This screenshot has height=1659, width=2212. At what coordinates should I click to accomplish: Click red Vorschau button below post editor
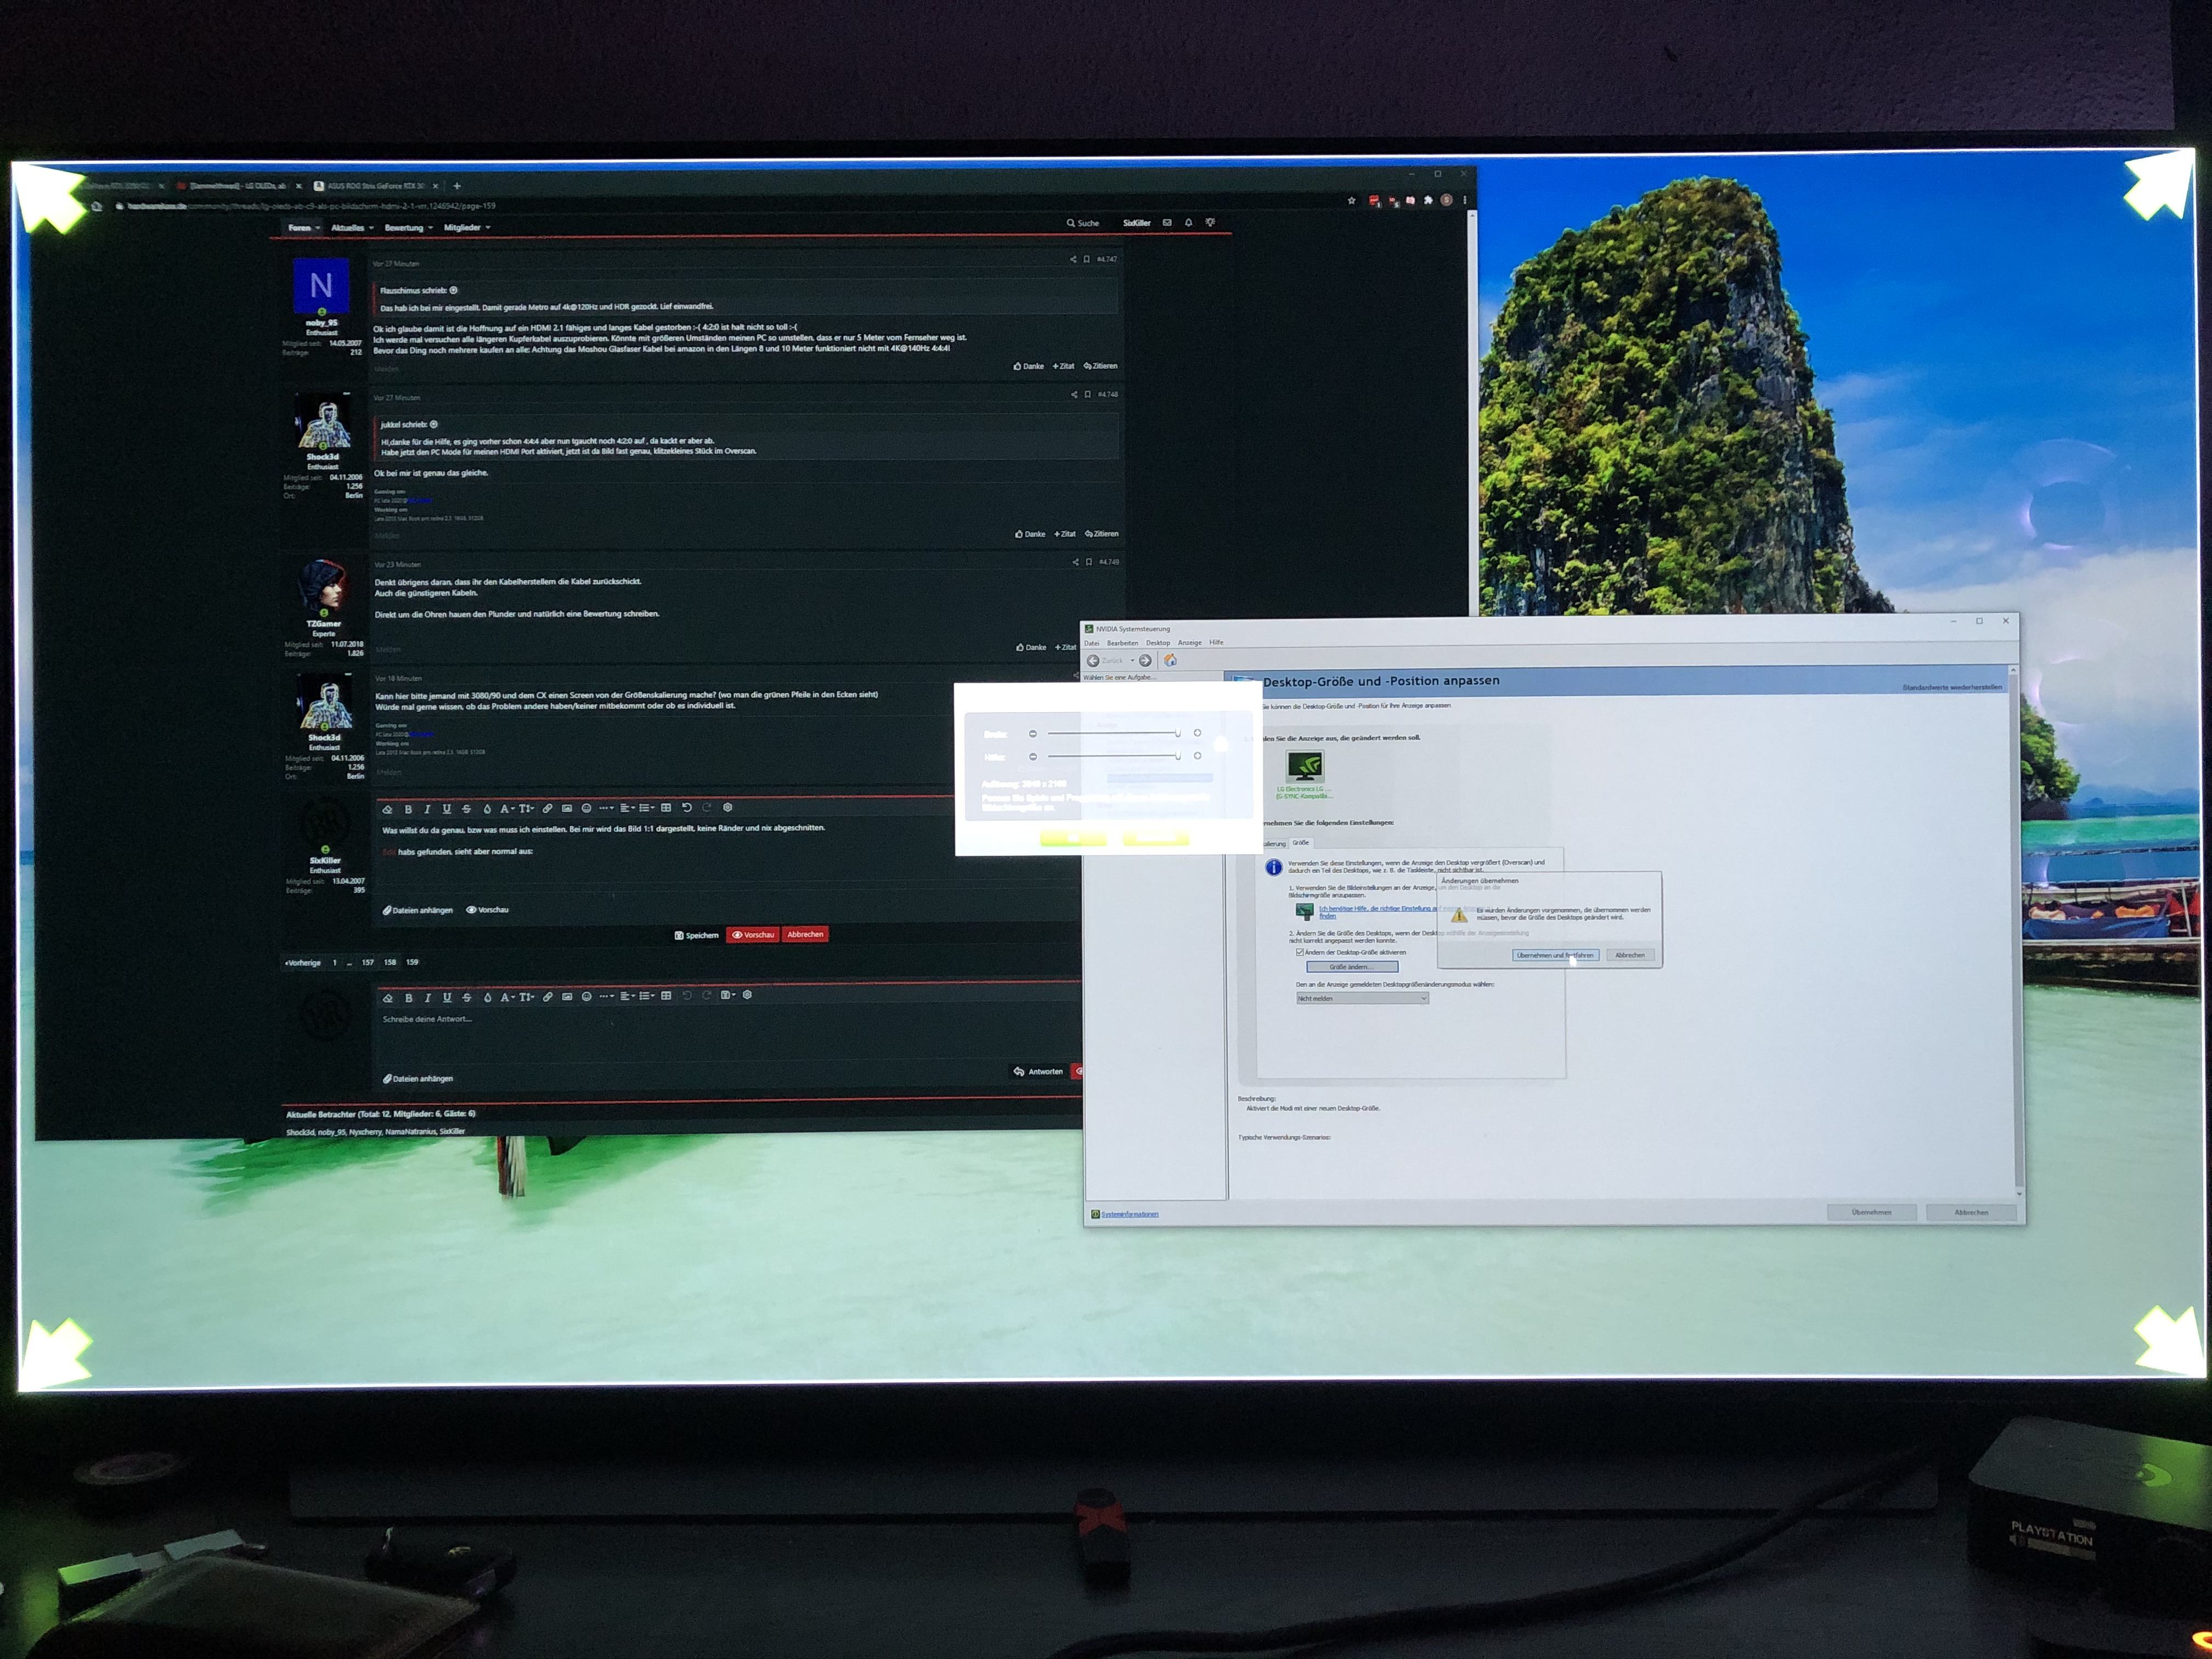click(x=753, y=936)
